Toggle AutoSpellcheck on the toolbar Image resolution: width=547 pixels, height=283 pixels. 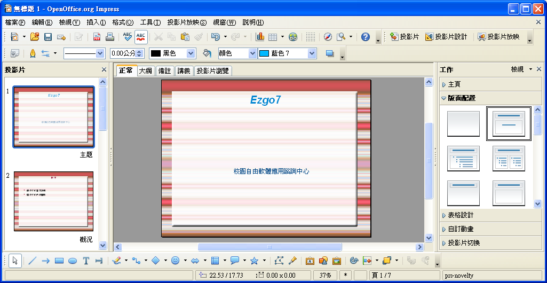pyautogui.click(x=141, y=37)
